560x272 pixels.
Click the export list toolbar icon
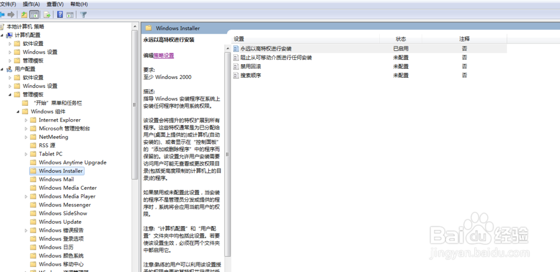[47, 15]
